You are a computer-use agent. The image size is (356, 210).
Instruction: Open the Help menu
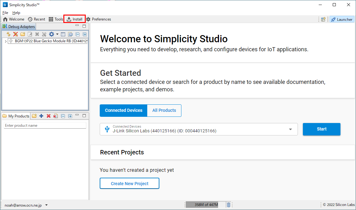pyautogui.click(x=16, y=12)
